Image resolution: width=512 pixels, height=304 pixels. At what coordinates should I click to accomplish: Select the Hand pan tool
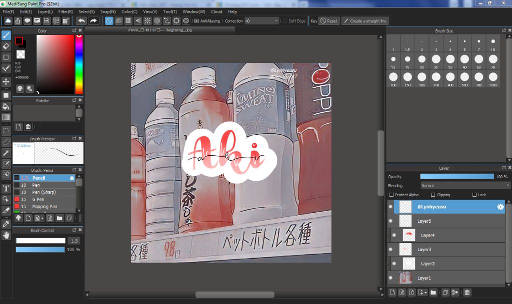point(6,235)
